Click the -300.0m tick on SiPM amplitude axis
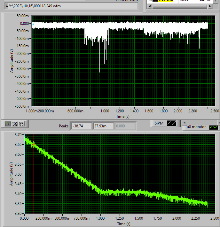 (x=22, y=69)
